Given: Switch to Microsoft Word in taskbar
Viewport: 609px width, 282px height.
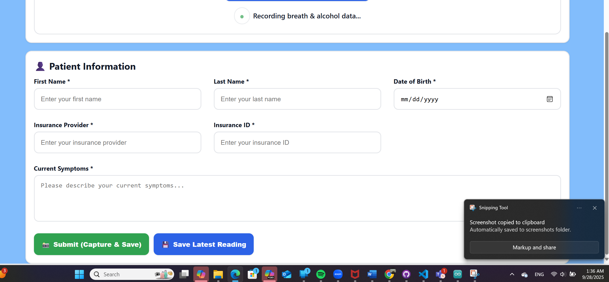Looking at the screenshot, I should [x=372, y=274].
